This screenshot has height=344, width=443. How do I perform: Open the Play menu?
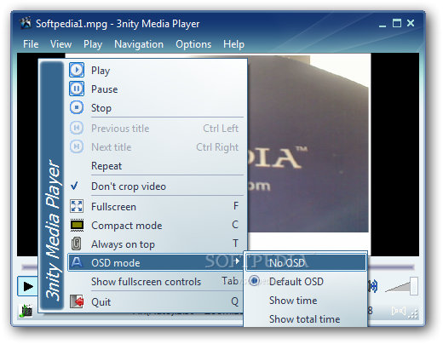(x=93, y=44)
